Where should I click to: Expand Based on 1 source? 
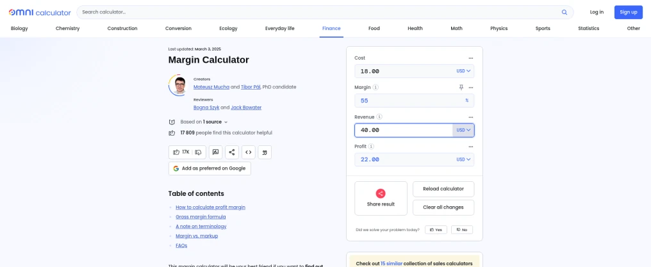(204, 122)
